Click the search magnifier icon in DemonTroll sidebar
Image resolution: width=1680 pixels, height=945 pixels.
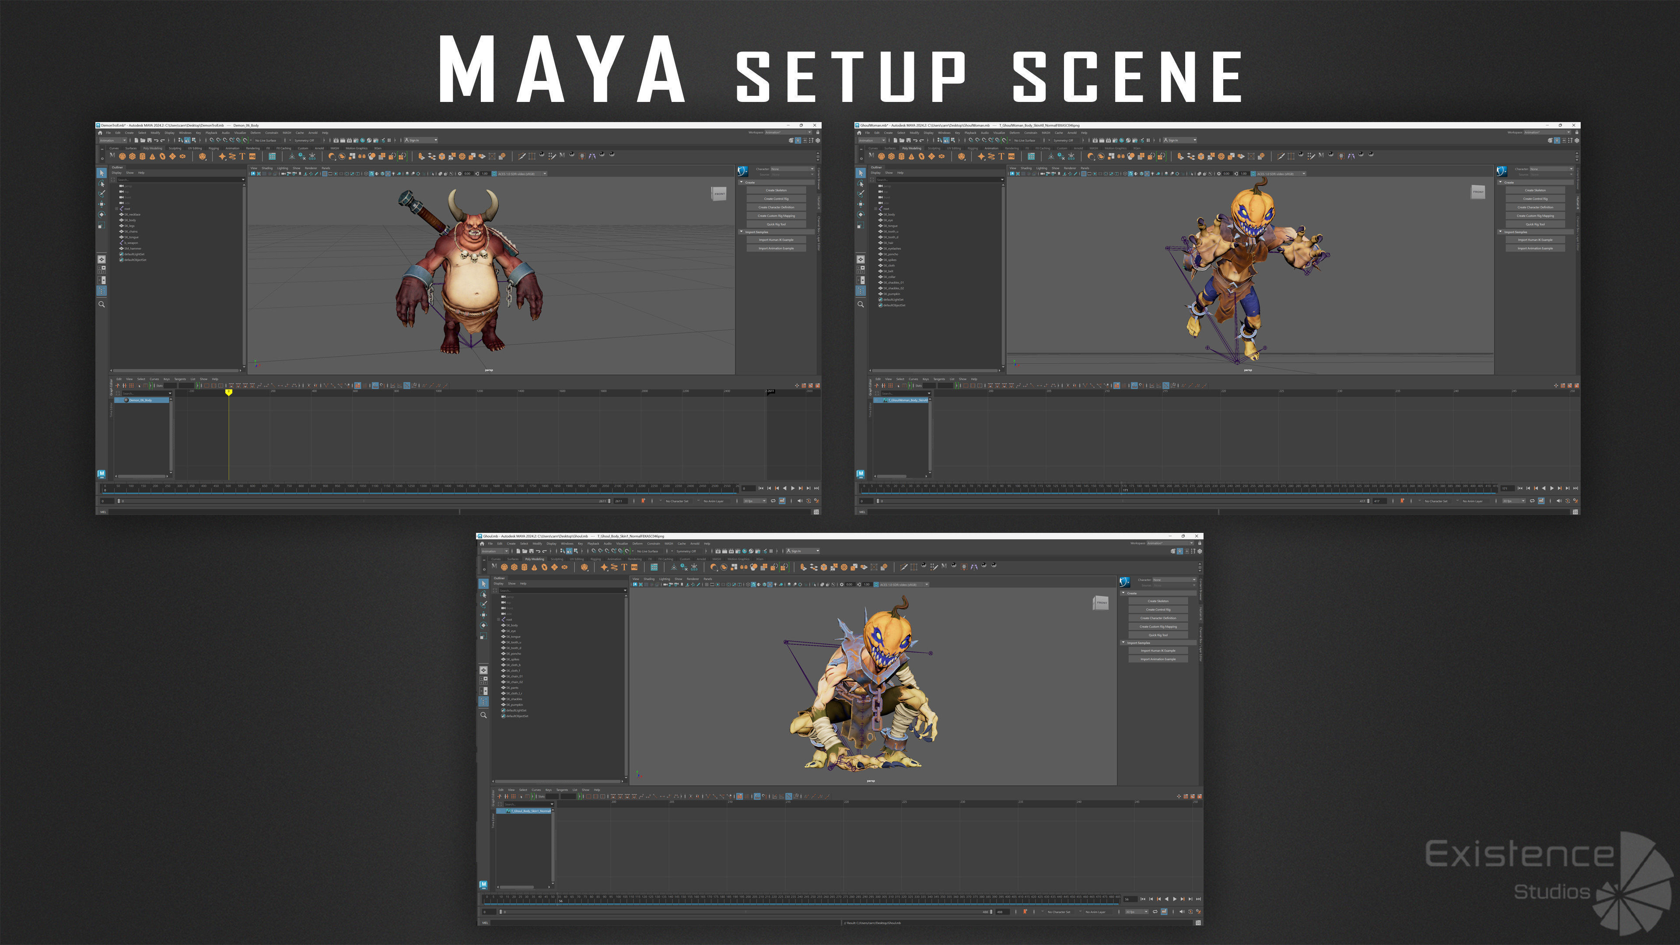[x=102, y=304]
